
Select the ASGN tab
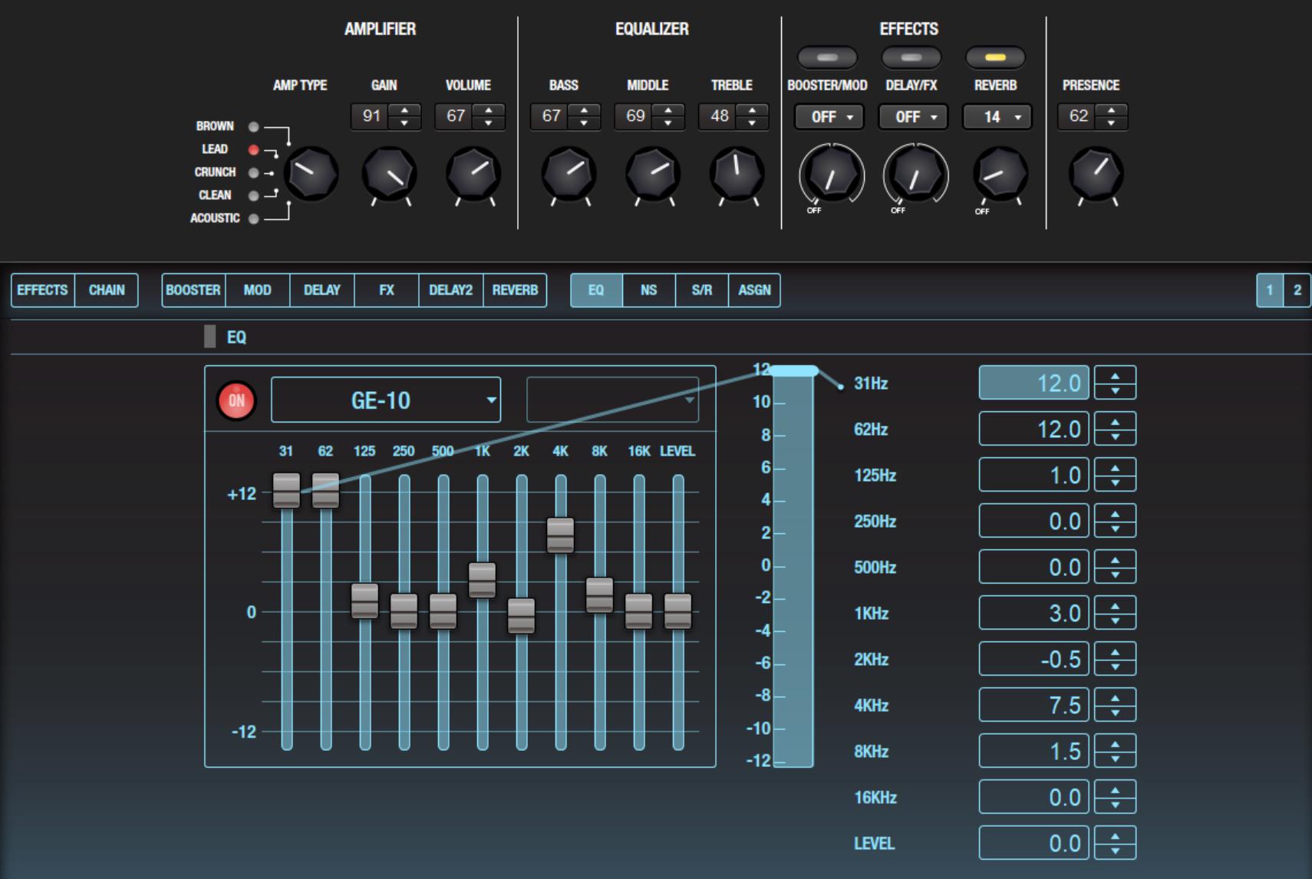click(754, 290)
